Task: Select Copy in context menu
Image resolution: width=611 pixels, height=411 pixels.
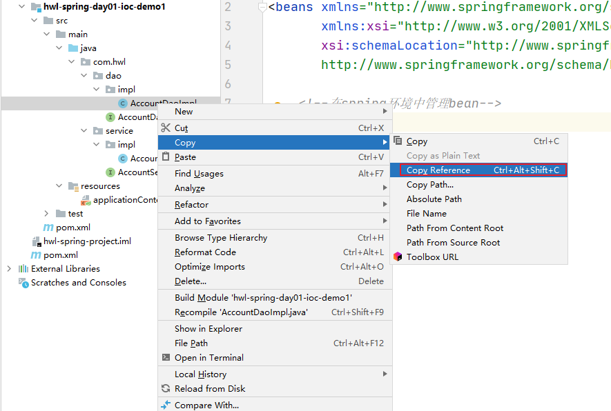Action: point(275,143)
